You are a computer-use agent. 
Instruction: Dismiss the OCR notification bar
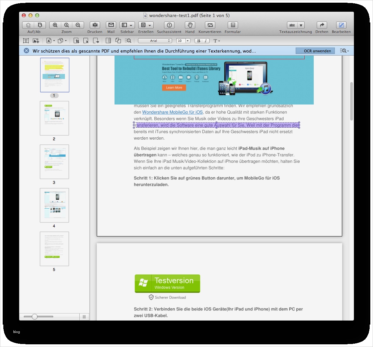coord(26,51)
